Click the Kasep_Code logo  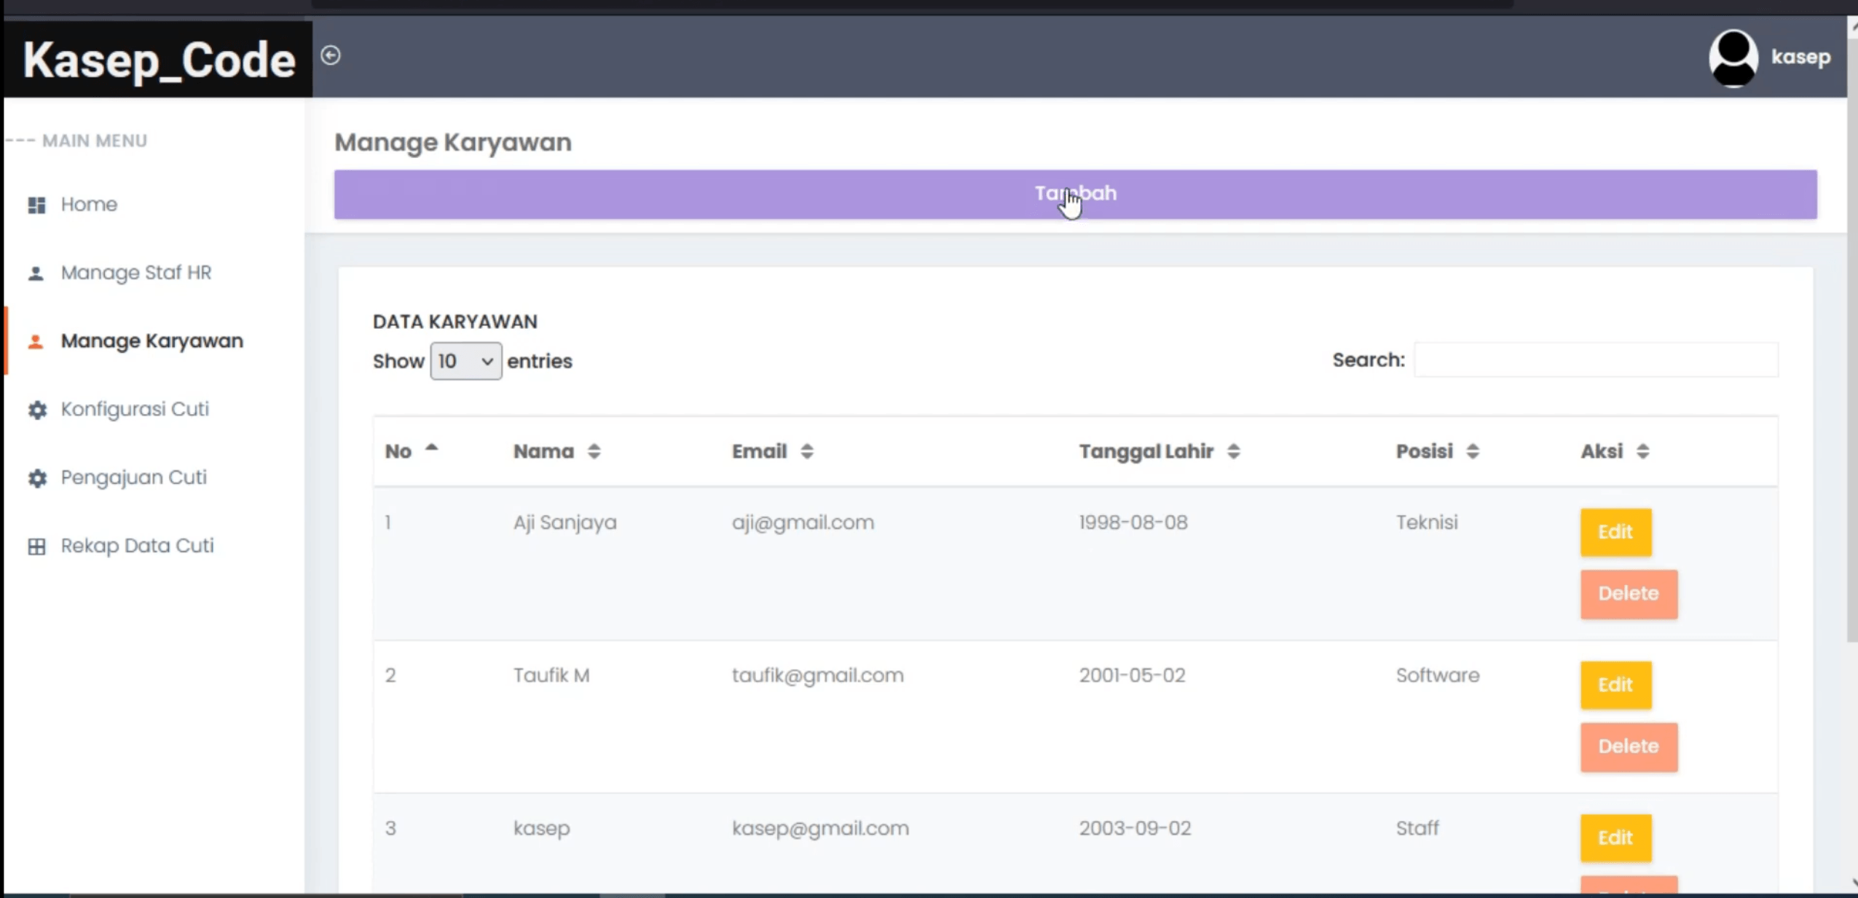159,60
